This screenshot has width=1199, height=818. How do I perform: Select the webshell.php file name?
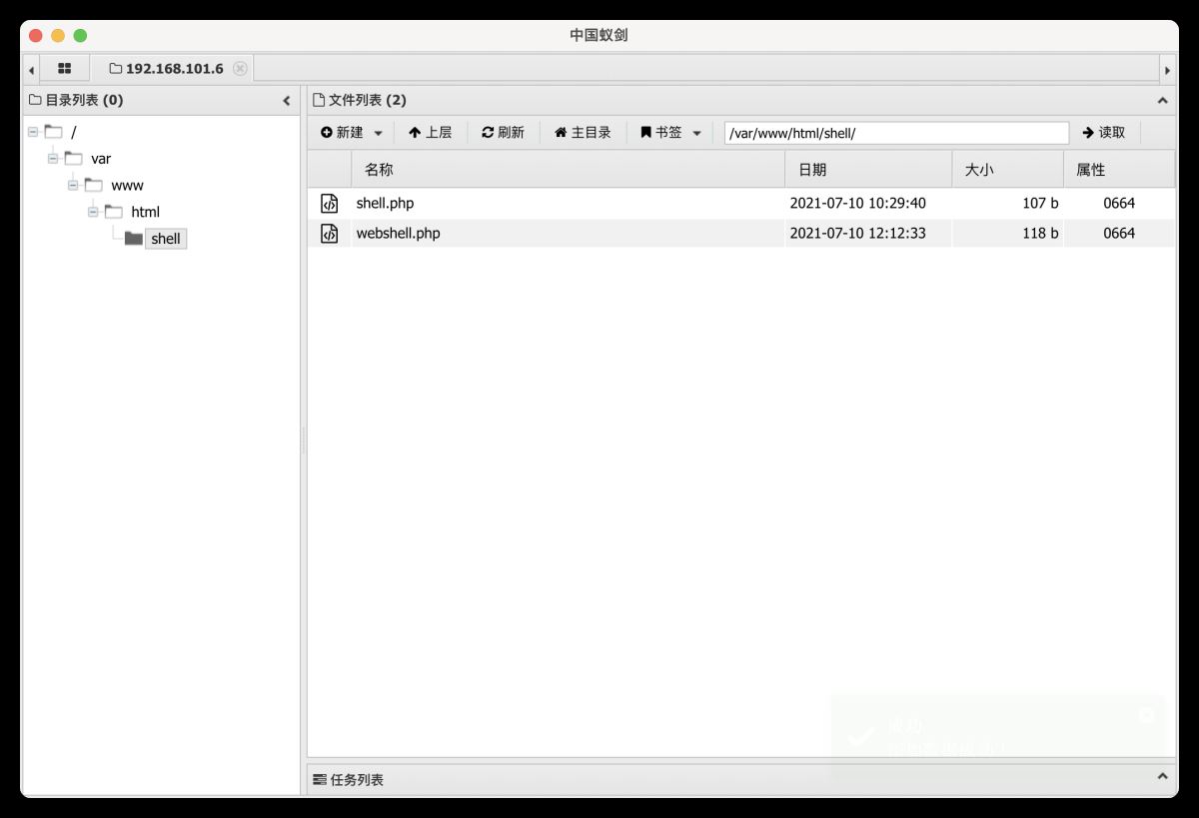(398, 234)
